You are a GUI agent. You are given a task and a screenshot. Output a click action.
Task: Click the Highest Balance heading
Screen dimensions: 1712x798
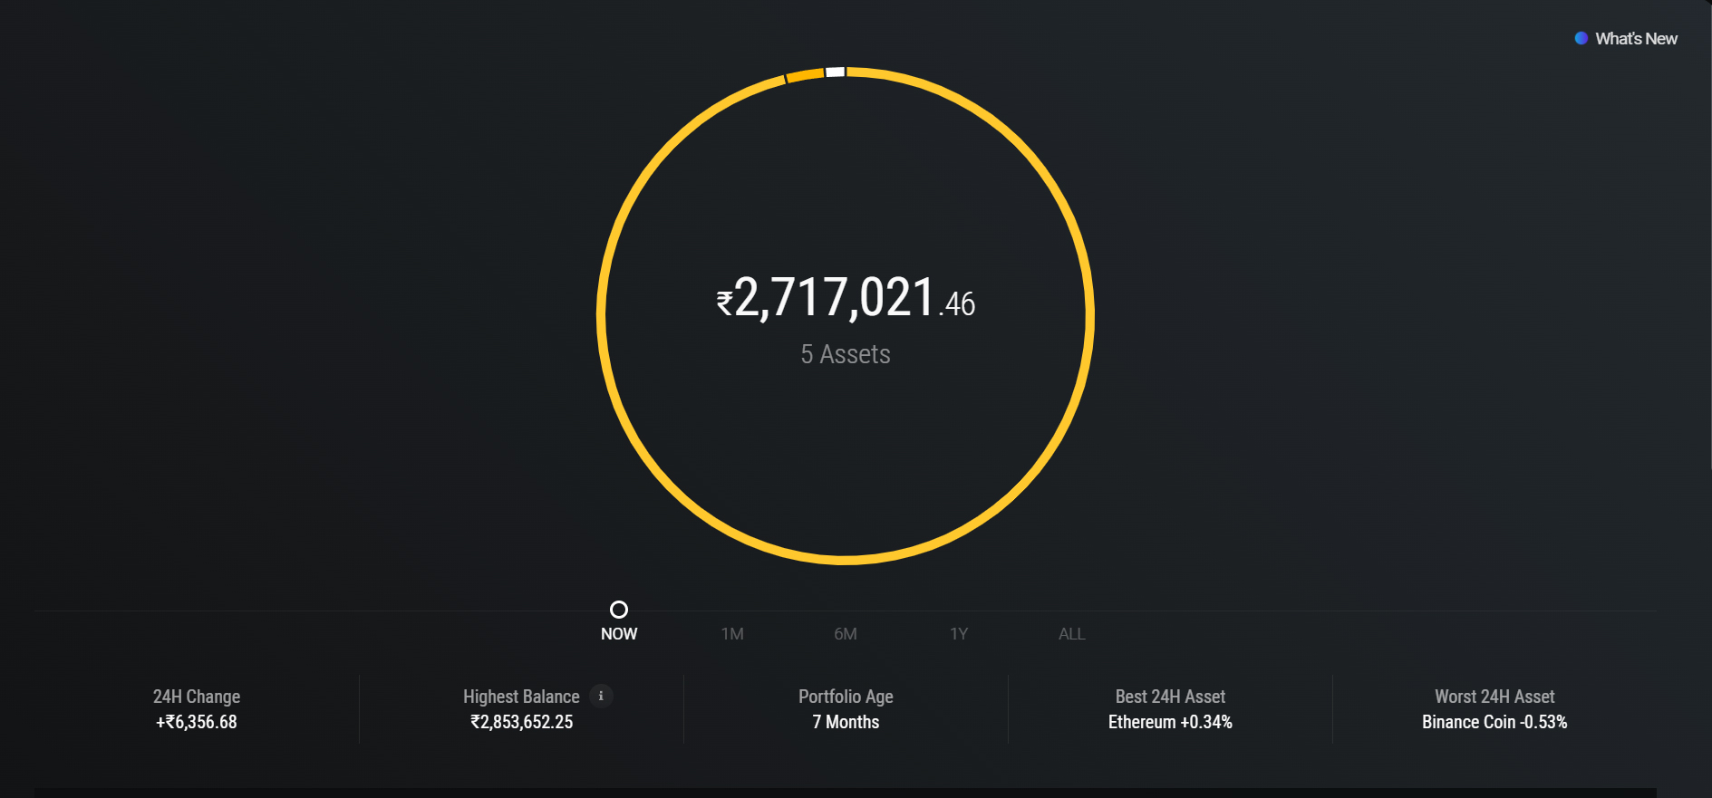[x=521, y=697]
